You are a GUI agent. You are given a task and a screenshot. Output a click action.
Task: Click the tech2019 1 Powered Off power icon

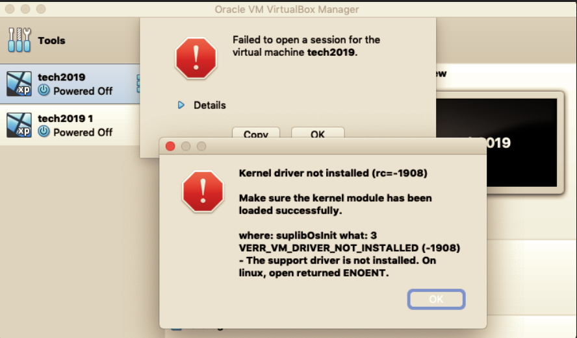pos(44,132)
